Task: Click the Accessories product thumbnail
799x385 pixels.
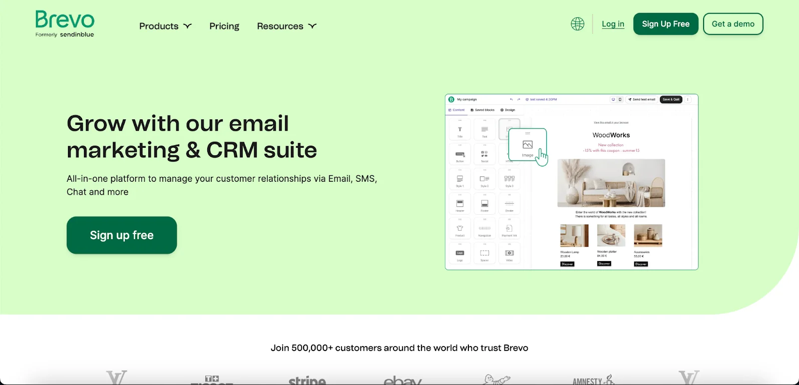Action: point(648,236)
